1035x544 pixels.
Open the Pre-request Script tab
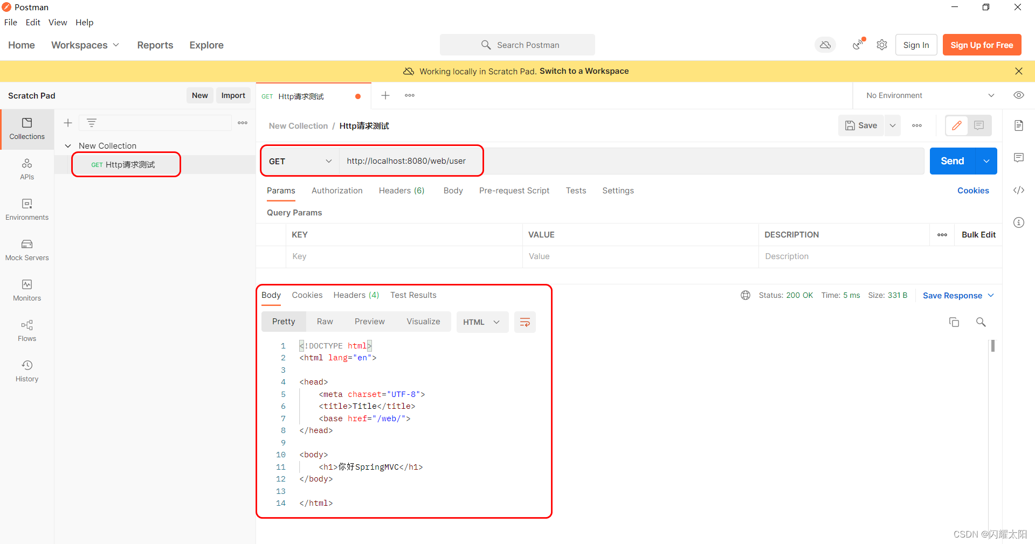[x=514, y=191]
